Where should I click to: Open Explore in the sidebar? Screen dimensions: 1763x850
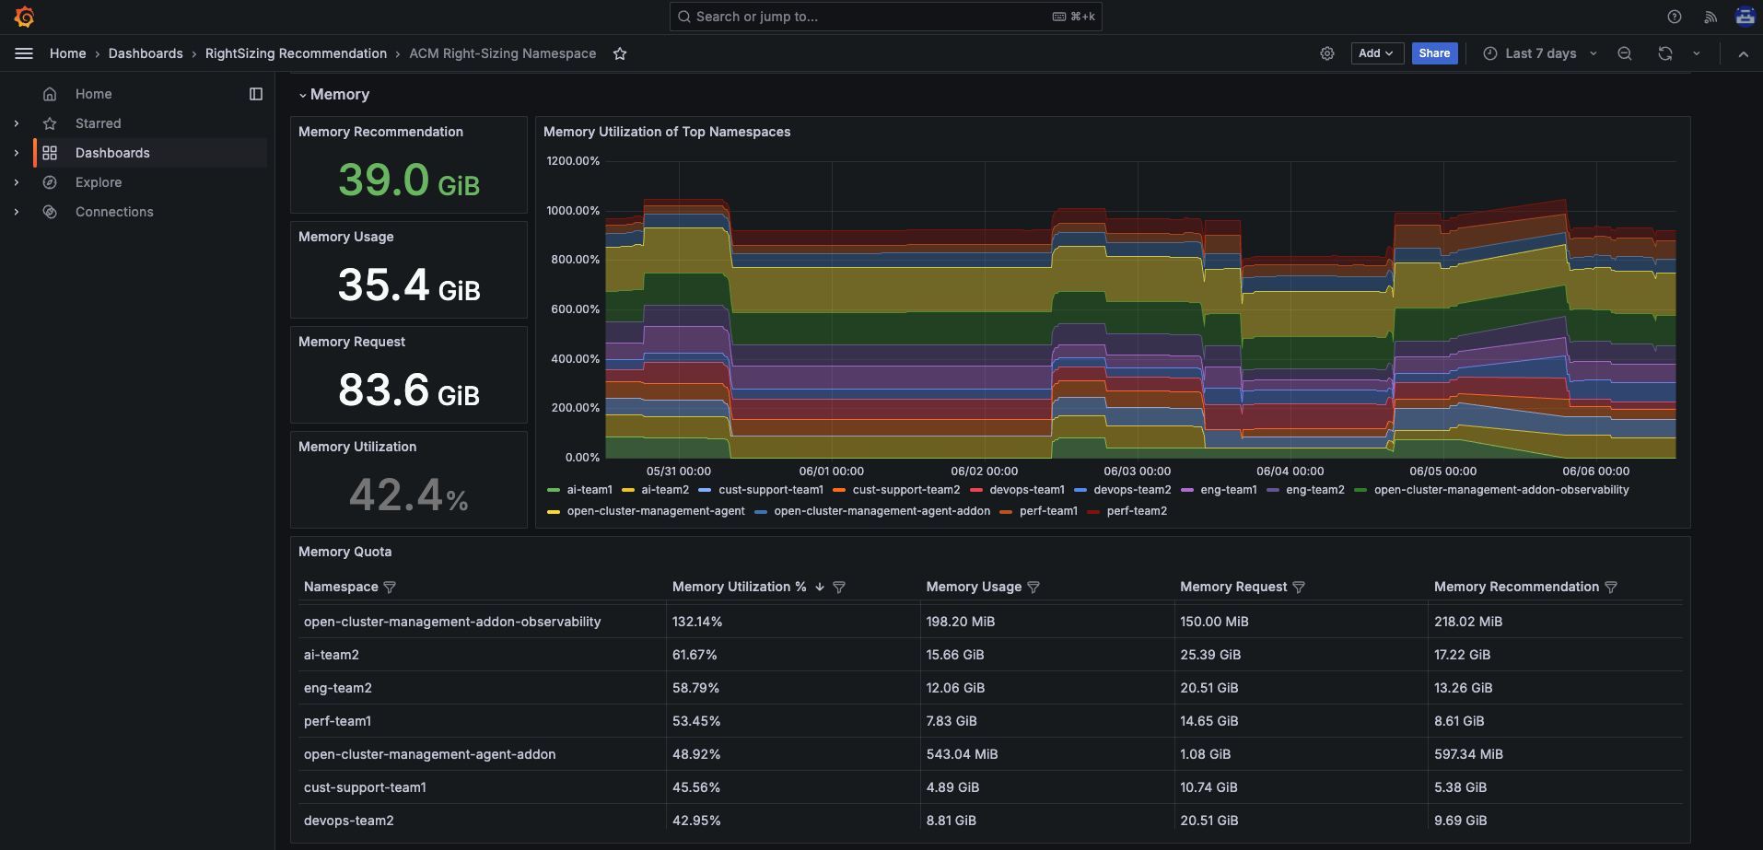[99, 182]
